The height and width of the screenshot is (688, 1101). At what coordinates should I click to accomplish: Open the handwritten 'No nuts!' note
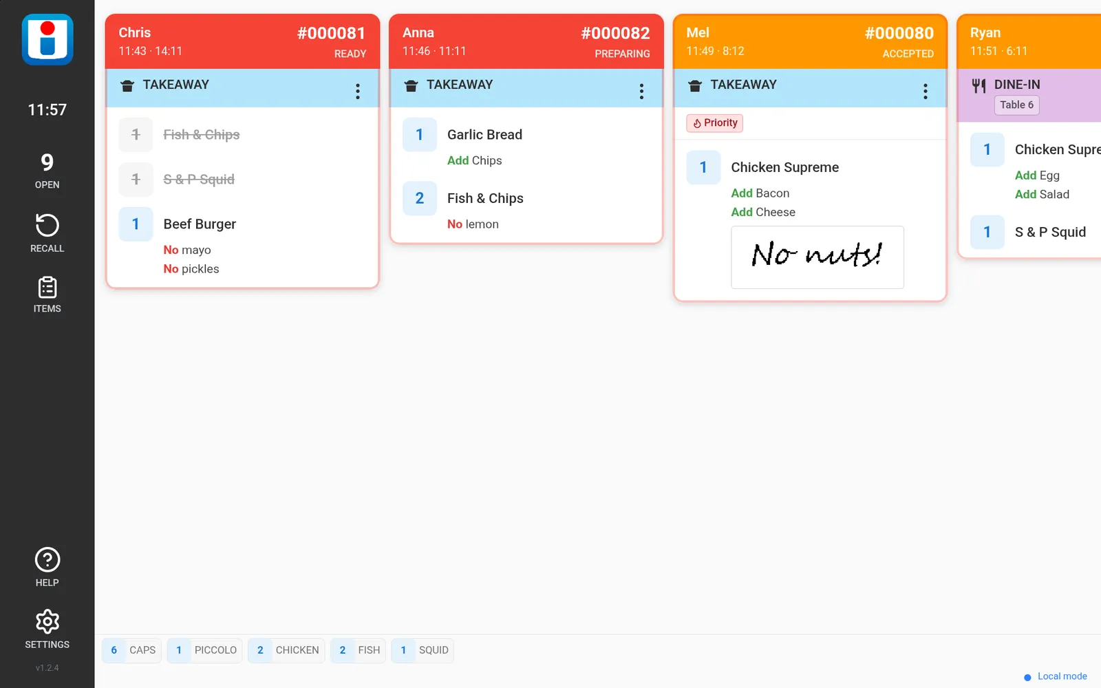click(x=817, y=257)
